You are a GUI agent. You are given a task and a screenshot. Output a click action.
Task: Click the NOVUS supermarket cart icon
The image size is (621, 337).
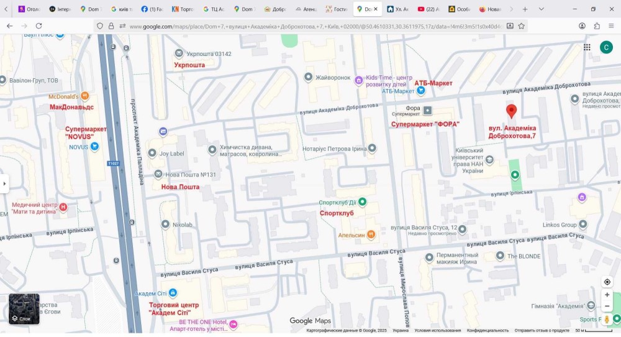[94, 147]
